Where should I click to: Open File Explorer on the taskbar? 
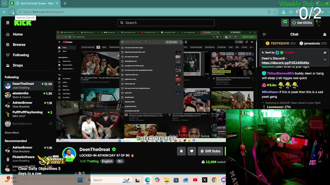(x=167, y=180)
